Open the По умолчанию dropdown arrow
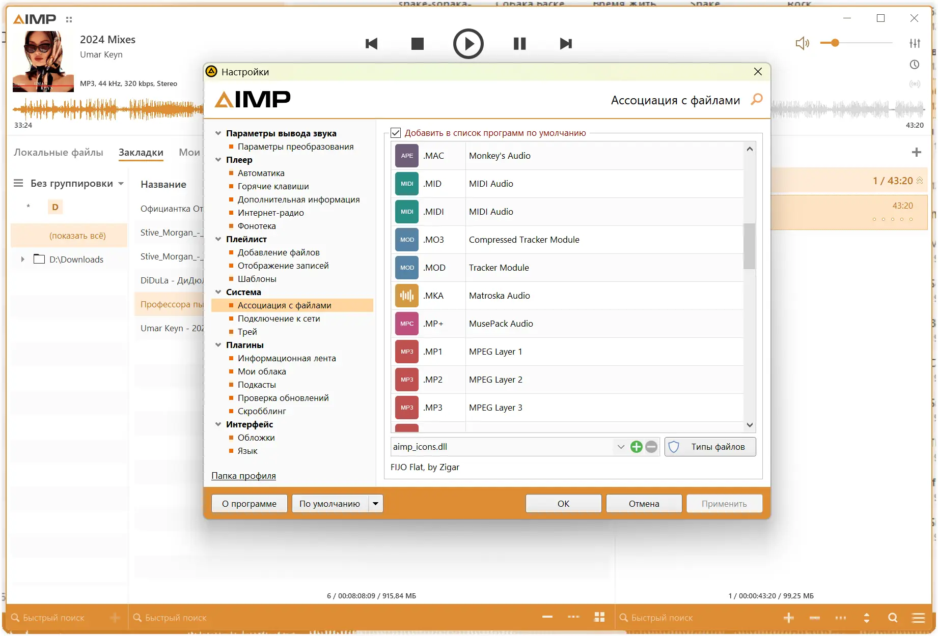This screenshot has width=938, height=636. point(375,504)
